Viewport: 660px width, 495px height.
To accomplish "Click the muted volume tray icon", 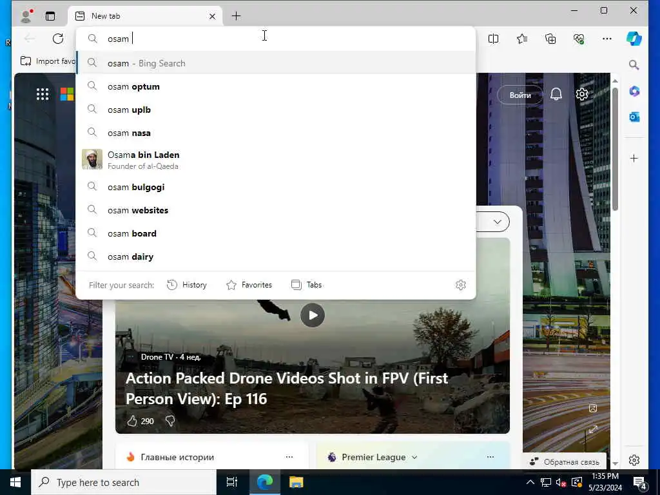I will click(x=561, y=482).
